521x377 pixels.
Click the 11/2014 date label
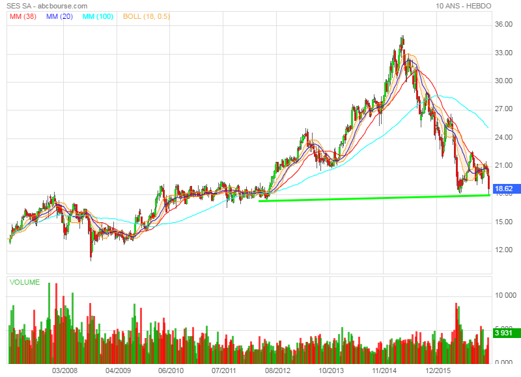pos(384,370)
